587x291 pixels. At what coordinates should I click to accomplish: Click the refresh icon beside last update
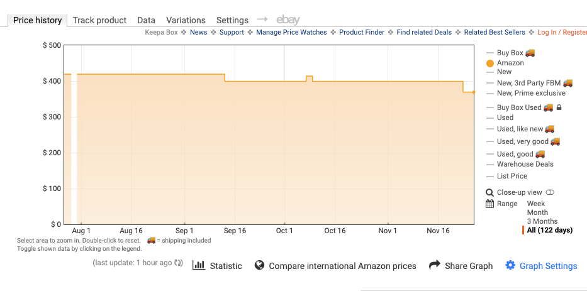(179, 263)
